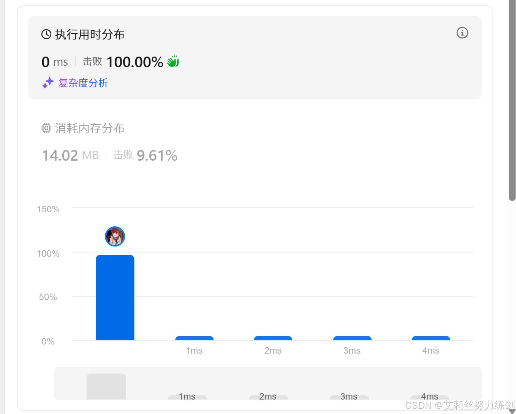Click the 2ms x-axis label of main chart
The image size is (516, 414).
point(273,351)
